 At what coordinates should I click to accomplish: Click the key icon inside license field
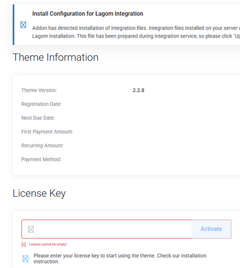[31, 229]
